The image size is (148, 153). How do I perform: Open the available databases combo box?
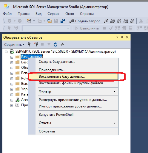tap(46, 28)
